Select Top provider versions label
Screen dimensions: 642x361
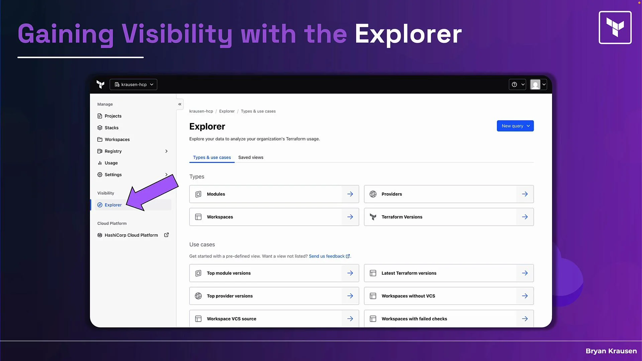[230, 296]
